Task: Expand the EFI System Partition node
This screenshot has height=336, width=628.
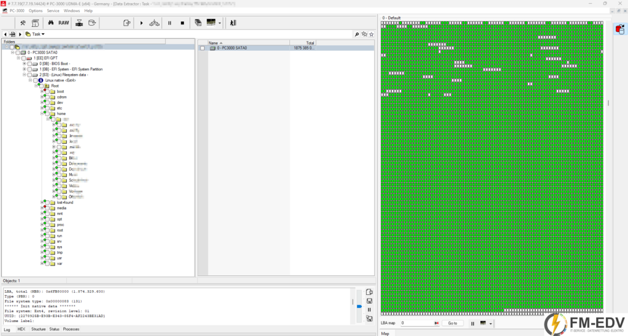Action: pos(24,69)
